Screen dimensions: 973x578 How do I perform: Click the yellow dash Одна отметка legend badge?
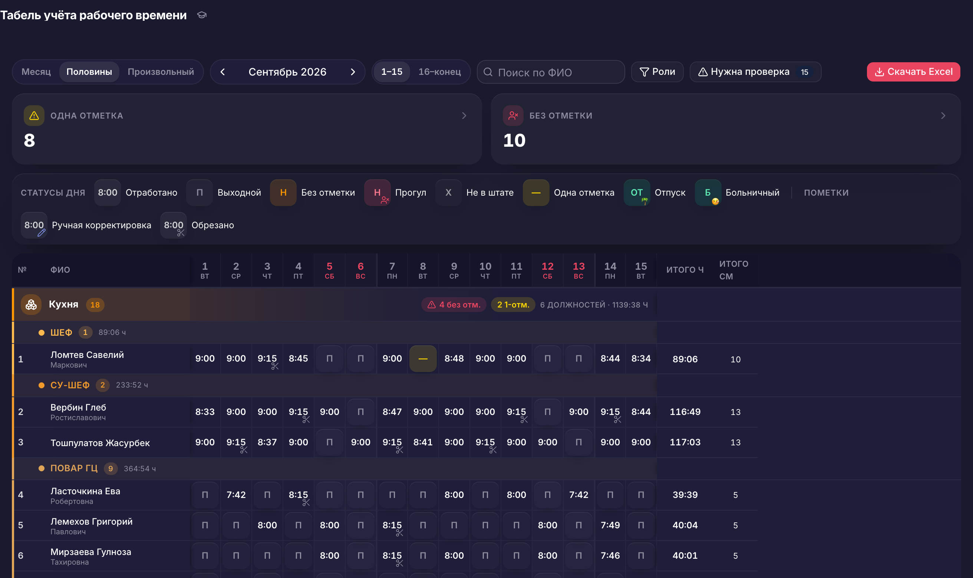(x=536, y=192)
